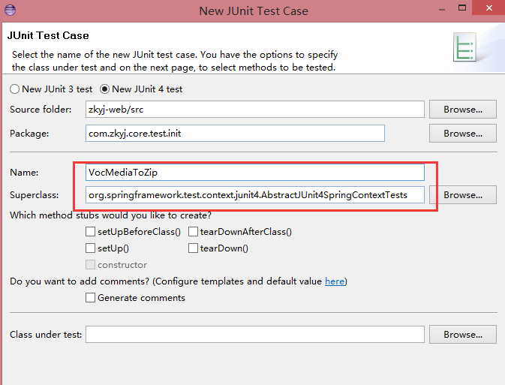This screenshot has width=505, height=385.
Task: Browse for the Superclass
Action: (x=462, y=195)
